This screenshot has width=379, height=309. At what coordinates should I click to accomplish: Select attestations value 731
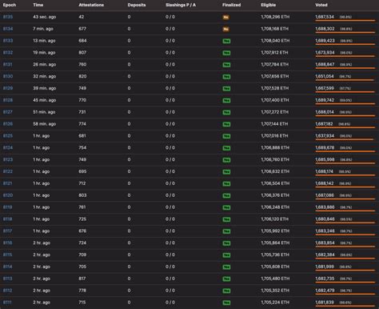pyautogui.click(x=82, y=112)
